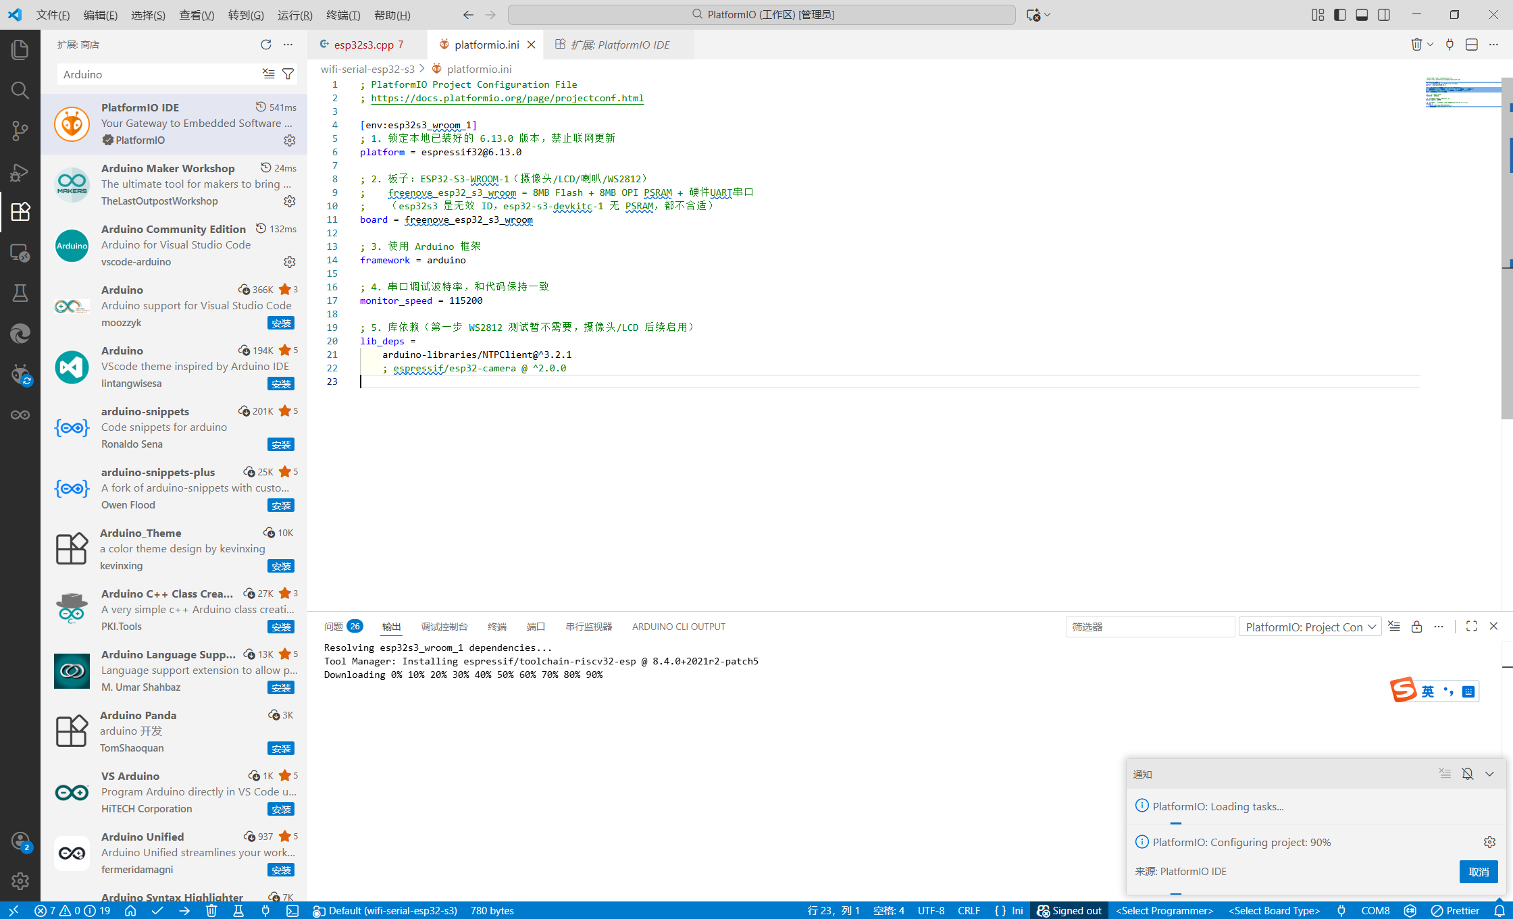This screenshot has width=1513, height=919.
Task: Open the output channel dropdown PlatformIO: Project Con
Action: (x=1310, y=627)
